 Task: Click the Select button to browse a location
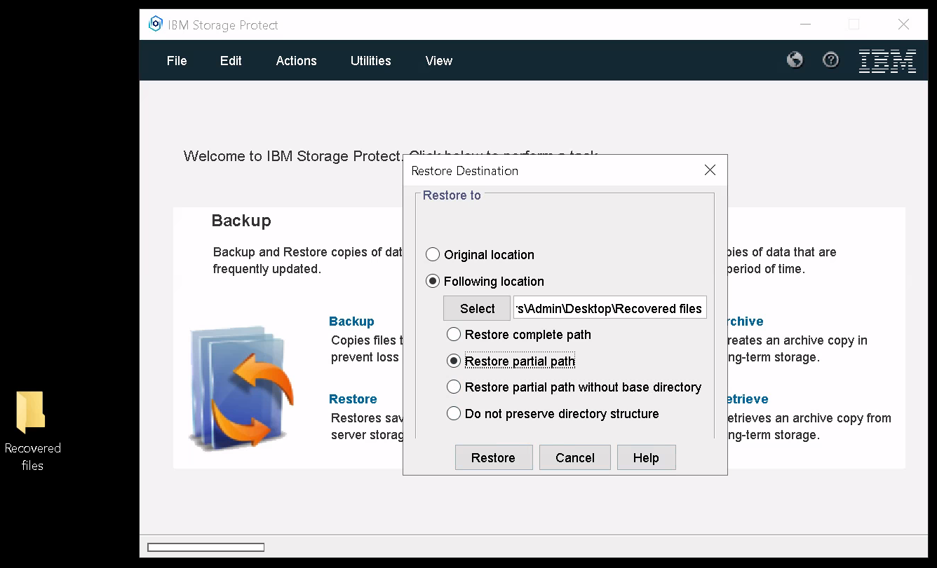point(477,308)
